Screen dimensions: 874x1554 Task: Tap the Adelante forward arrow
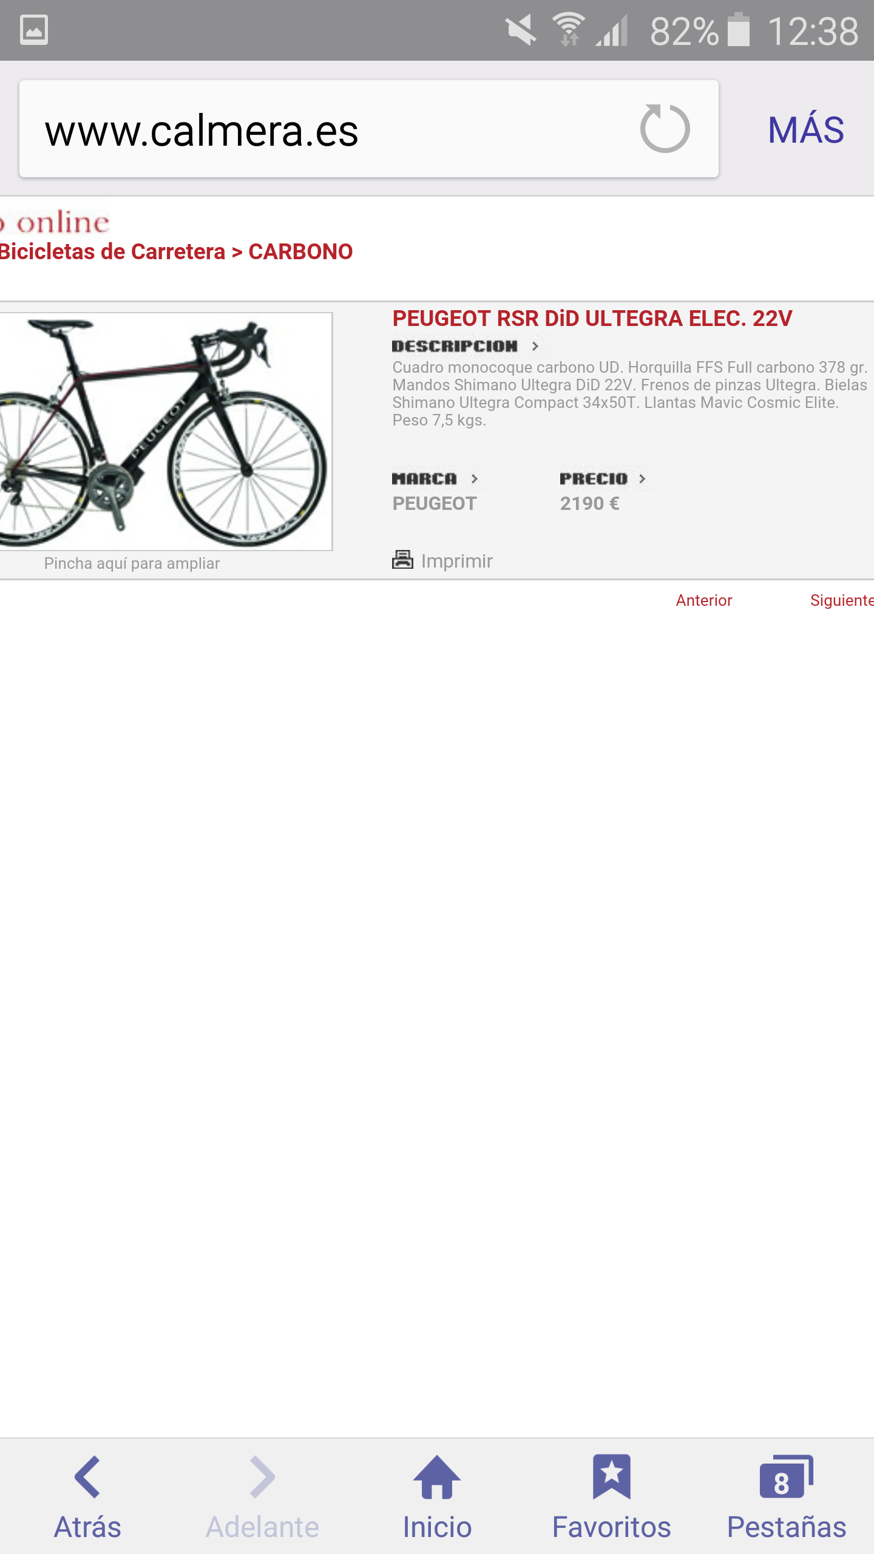tap(262, 1476)
